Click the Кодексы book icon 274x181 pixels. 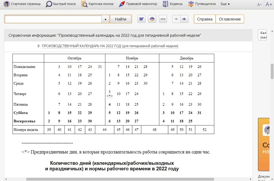[x=165, y=4]
